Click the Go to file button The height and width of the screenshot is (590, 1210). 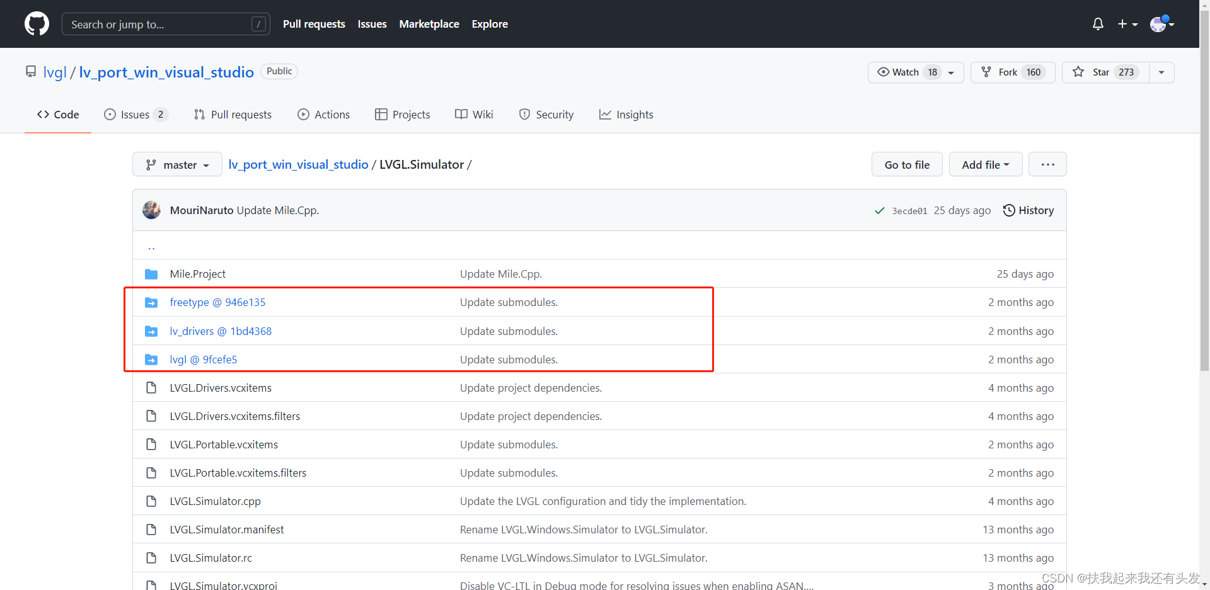[907, 164]
